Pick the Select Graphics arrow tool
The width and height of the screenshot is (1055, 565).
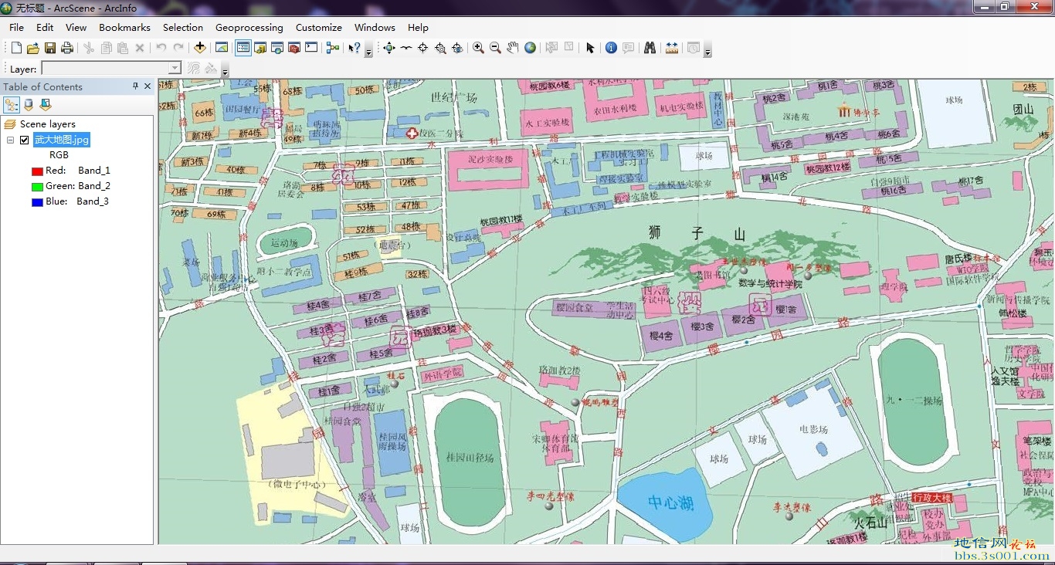tap(590, 48)
